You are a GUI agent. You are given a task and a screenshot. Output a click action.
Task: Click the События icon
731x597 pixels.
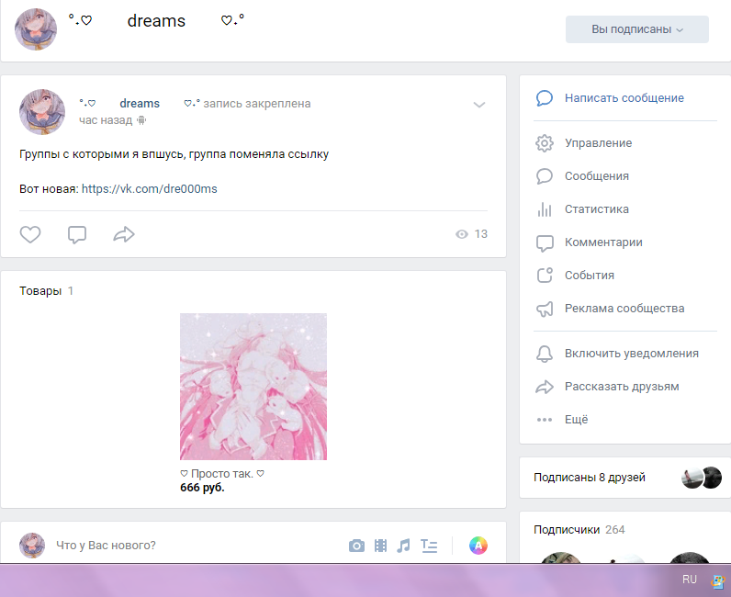click(545, 276)
